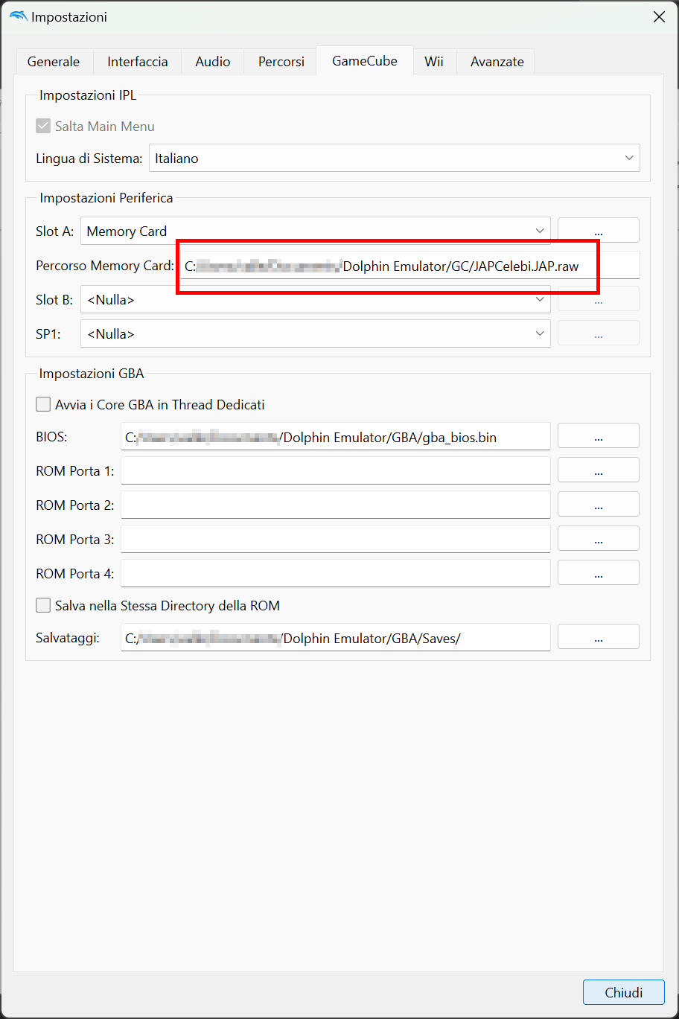679x1019 pixels.
Task: Click the BIOS path field
Action: (336, 437)
